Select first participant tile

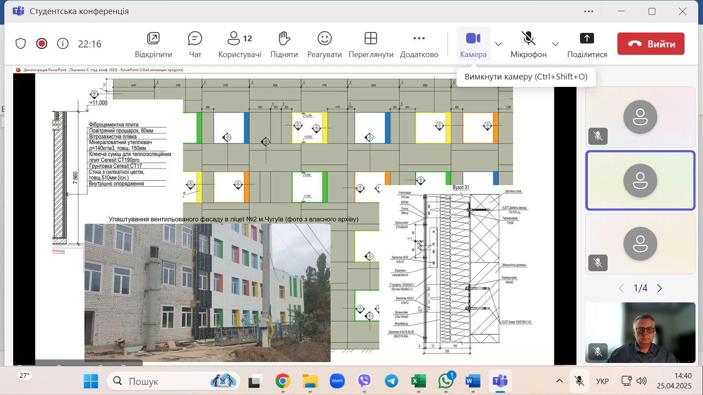pos(640,117)
